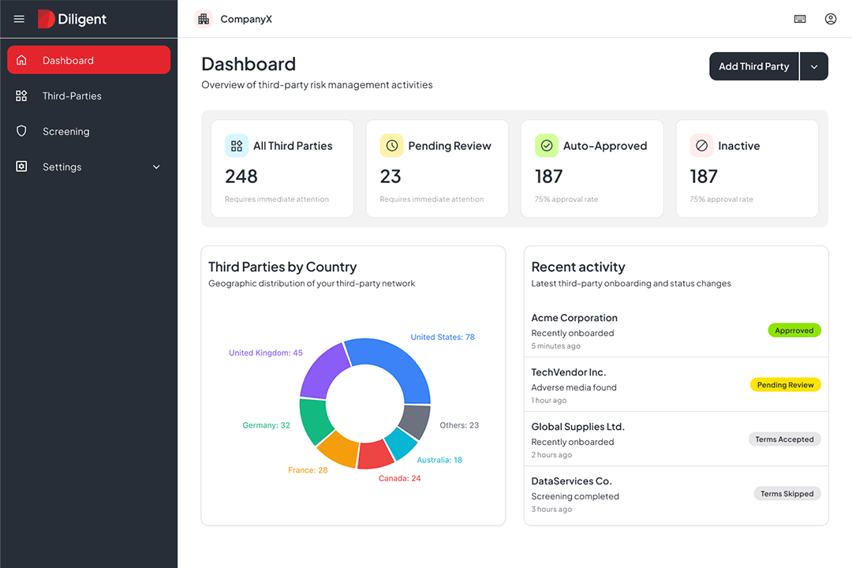Click the green checkmark icon on Auto-Approved card
This screenshot has height=568, width=852.
coord(547,145)
